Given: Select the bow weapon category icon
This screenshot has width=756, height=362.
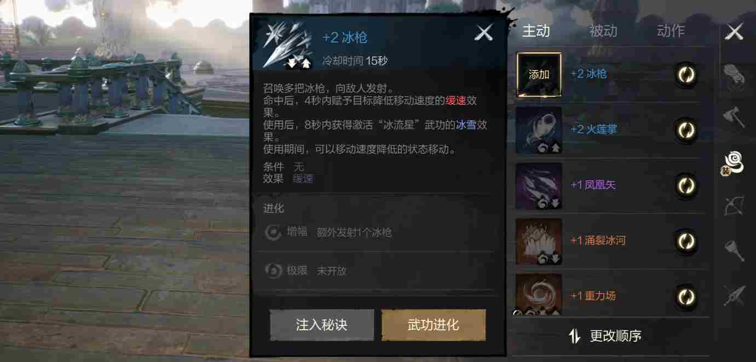Looking at the screenshot, I should (734, 206).
